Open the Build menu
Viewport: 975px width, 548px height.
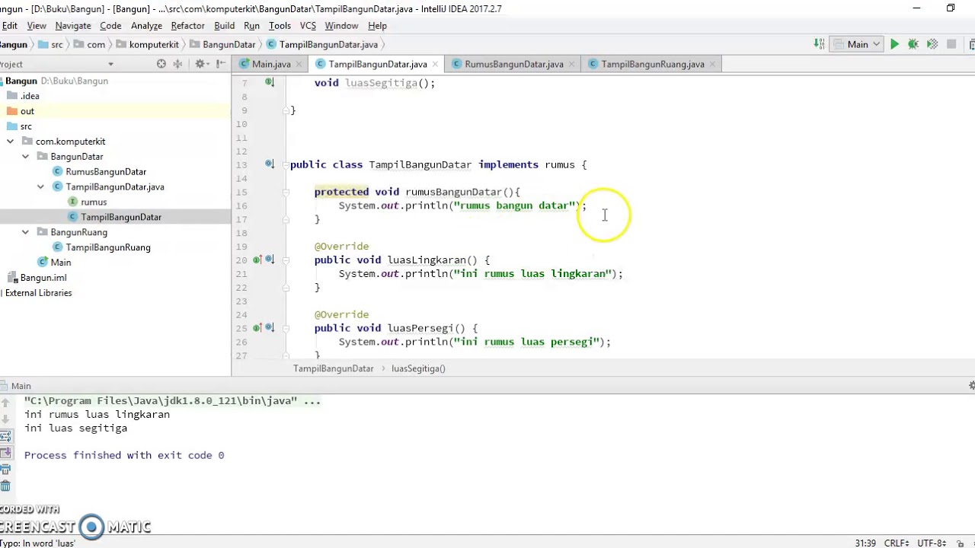224,25
